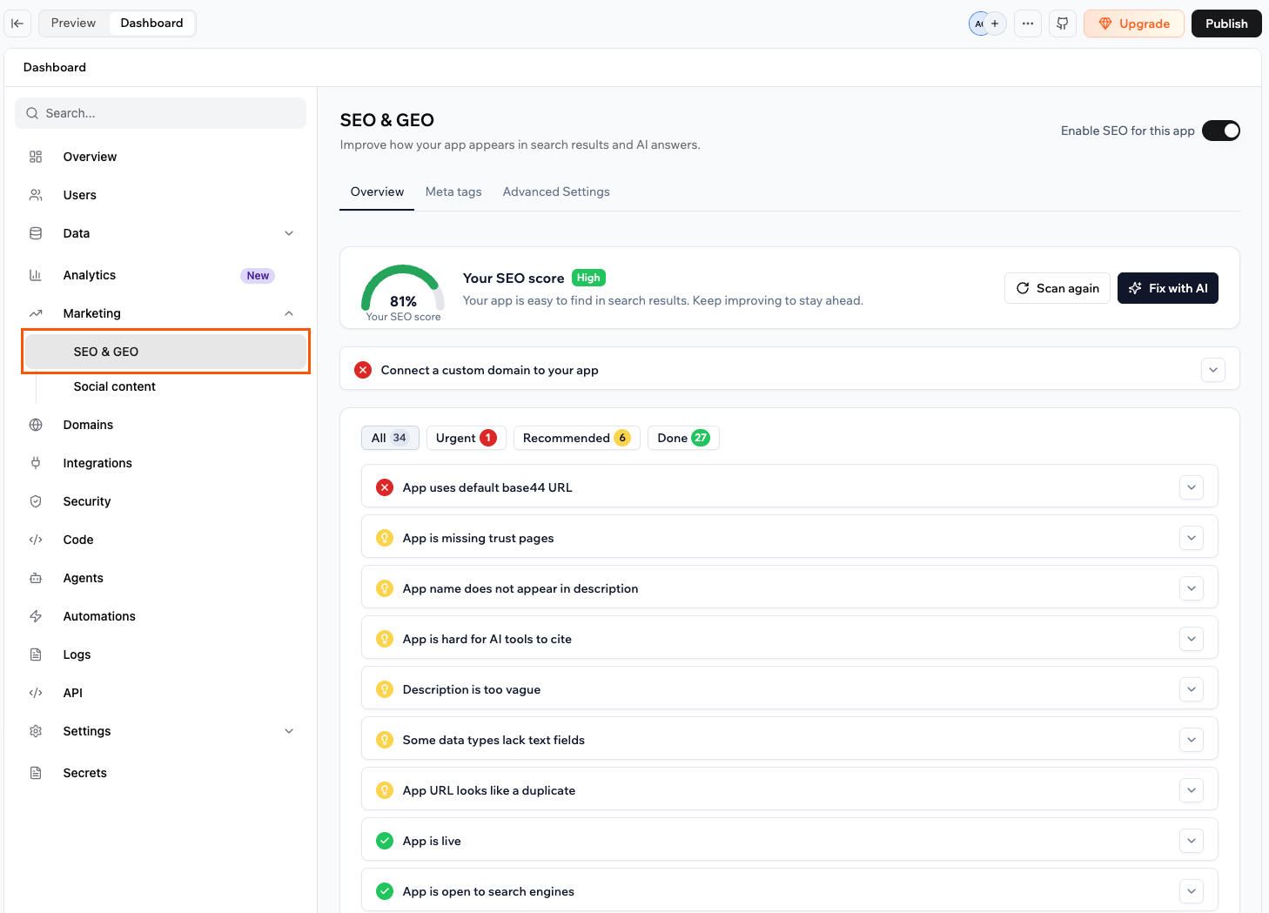Expand Description is too vague chevron
1269x913 pixels.
[1192, 689]
